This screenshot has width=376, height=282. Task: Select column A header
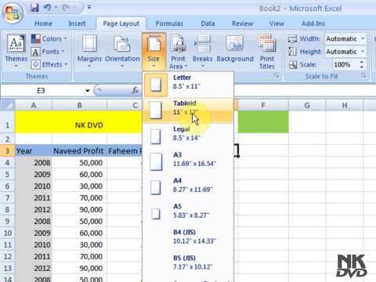pyautogui.click(x=34, y=105)
